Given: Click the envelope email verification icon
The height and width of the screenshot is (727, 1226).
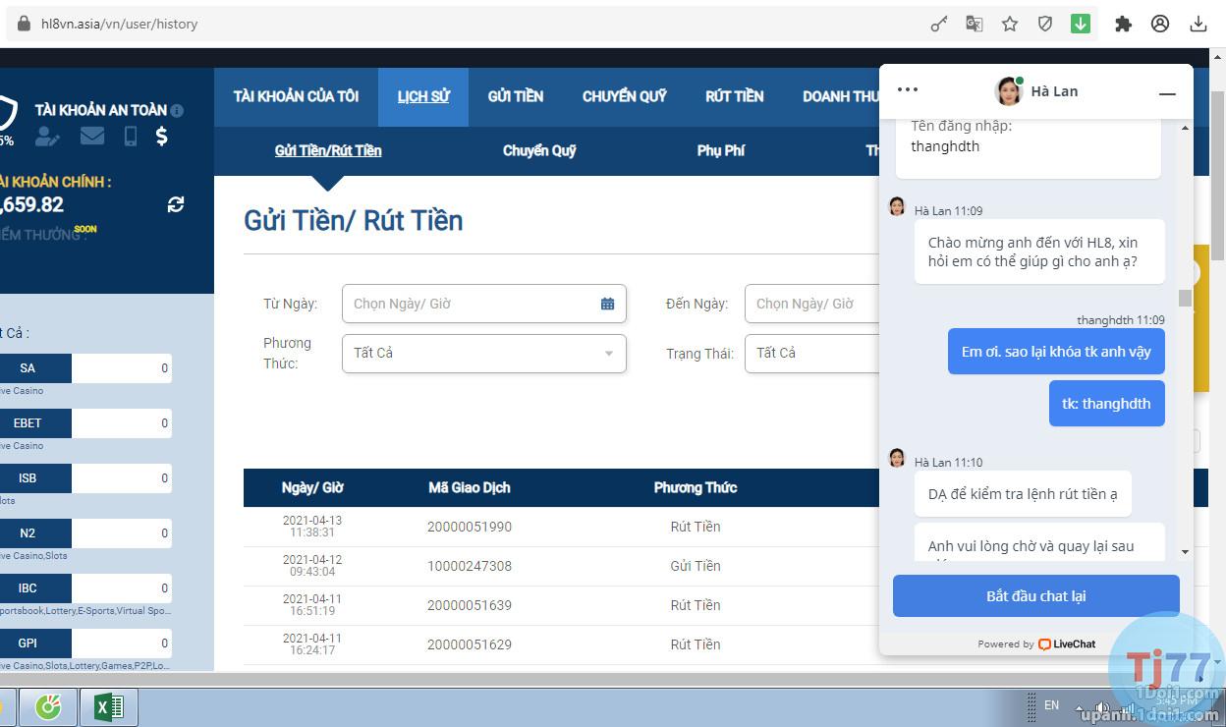Looking at the screenshot, I should click(92, 137).
